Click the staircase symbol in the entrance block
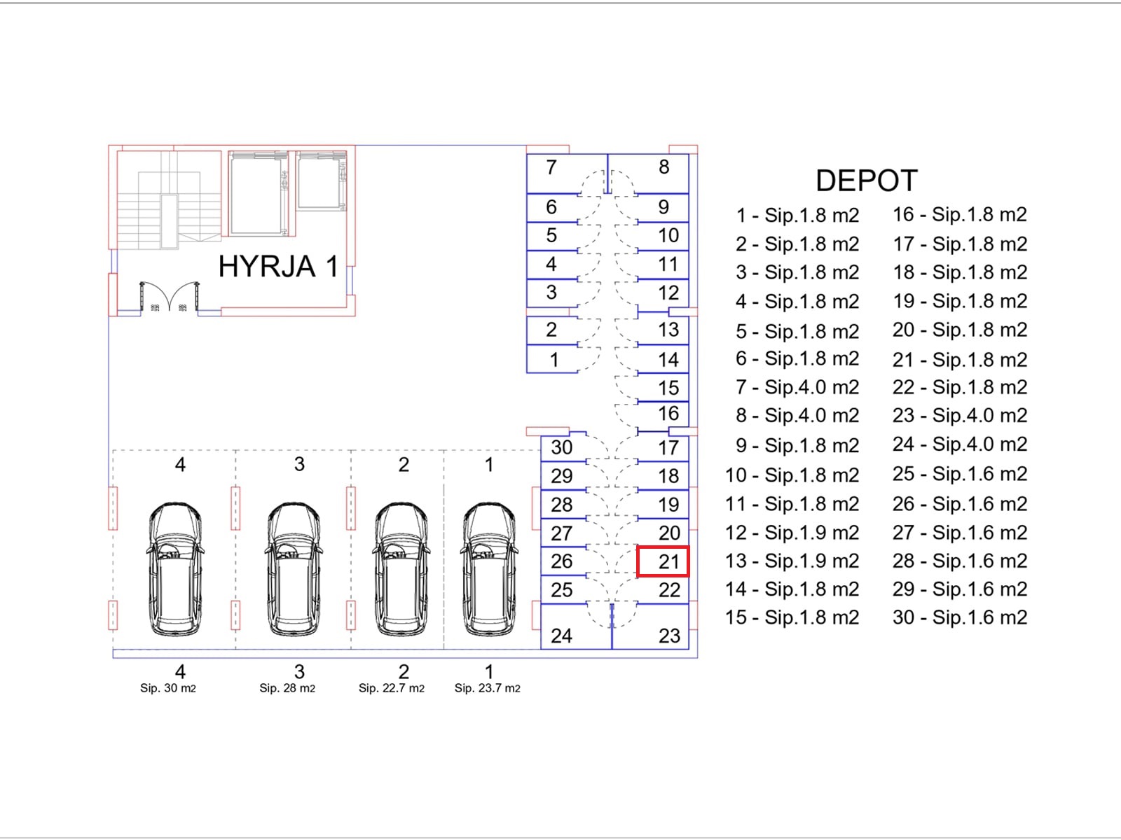The width and height of the screenshot is (1121, 840). pos(170,199)
